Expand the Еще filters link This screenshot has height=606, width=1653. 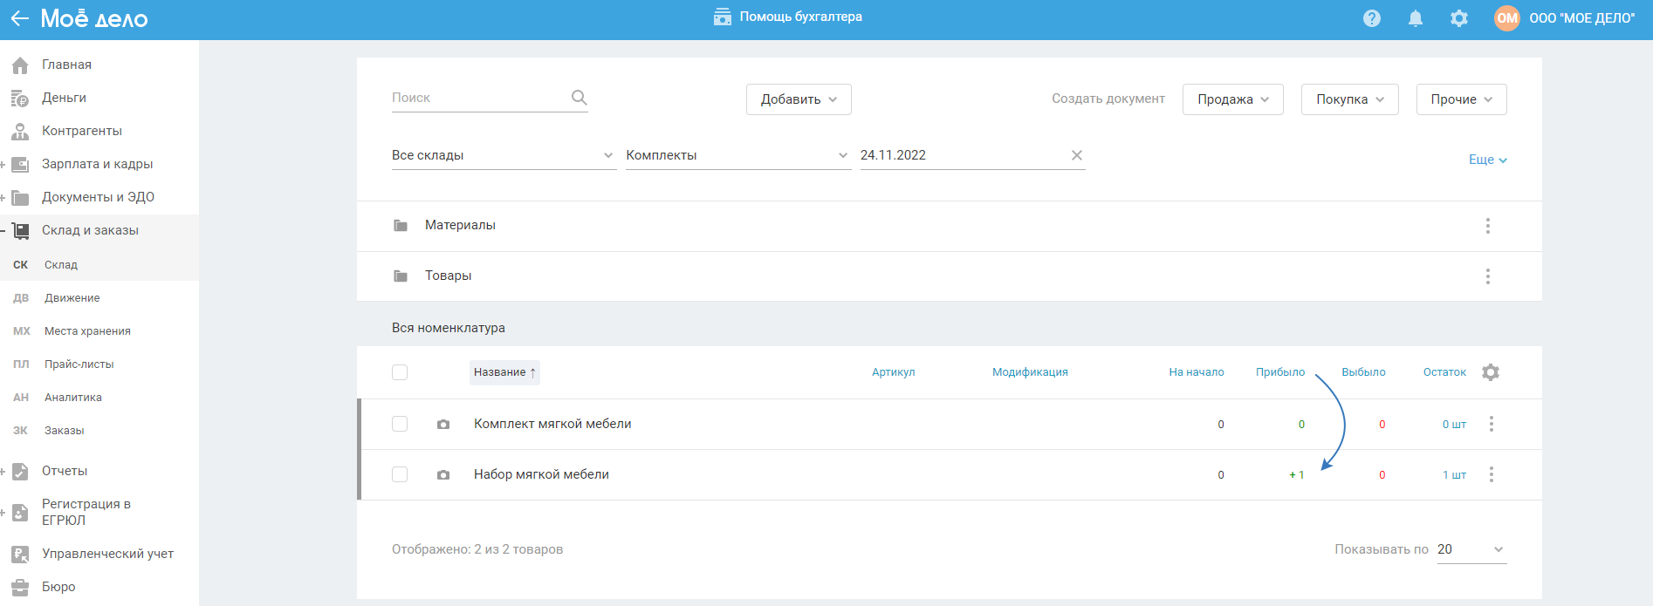pyautogui.click(x=1487, y=160)
